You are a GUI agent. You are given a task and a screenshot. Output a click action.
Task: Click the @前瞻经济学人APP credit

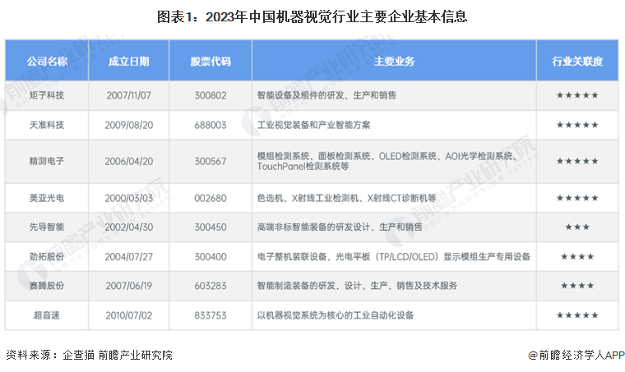coord(576,355)
